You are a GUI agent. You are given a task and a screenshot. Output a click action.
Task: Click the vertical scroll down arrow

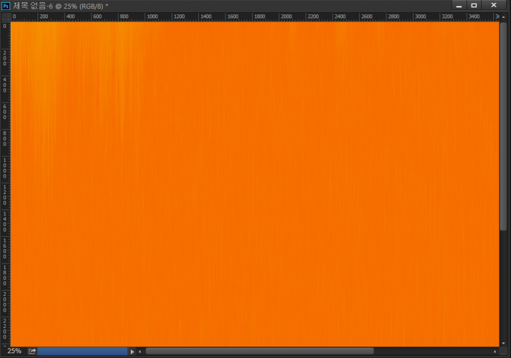[x=504, y=343]
